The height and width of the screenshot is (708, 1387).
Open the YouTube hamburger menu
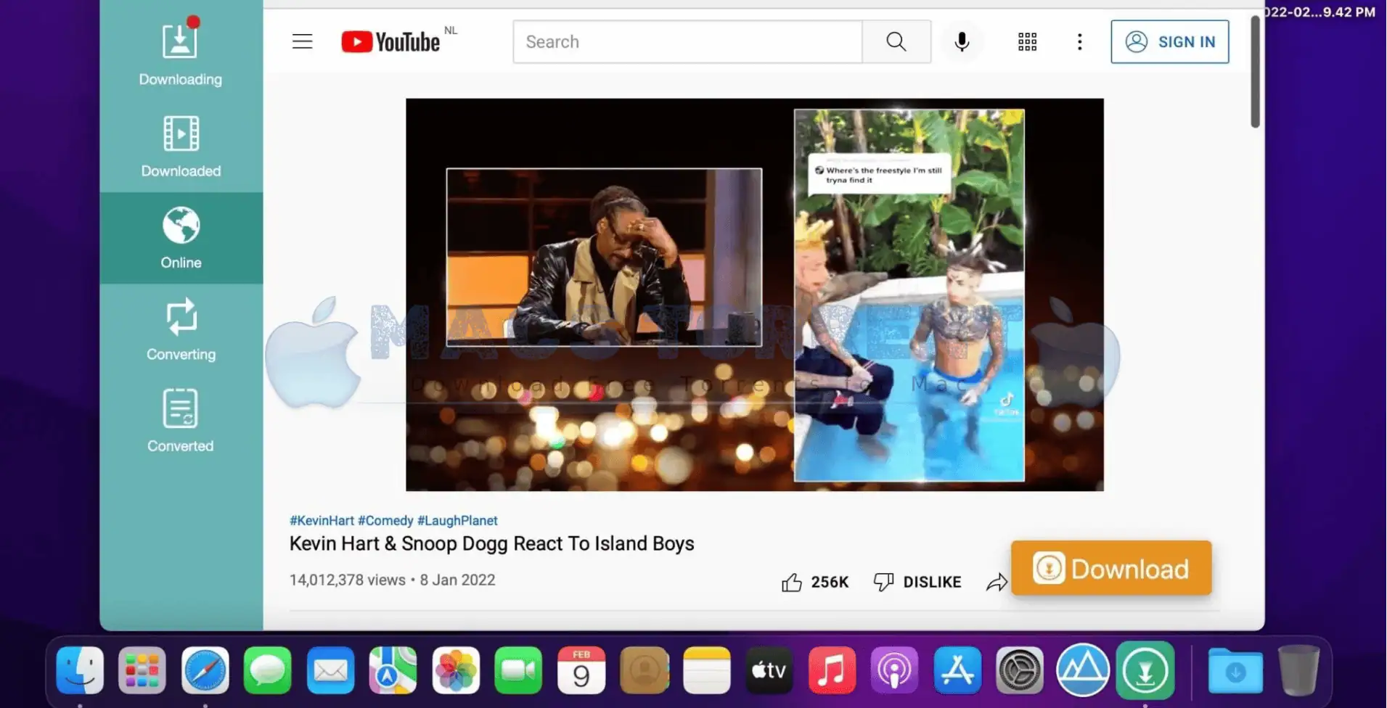pyautogui.click(x=302, y=41)
